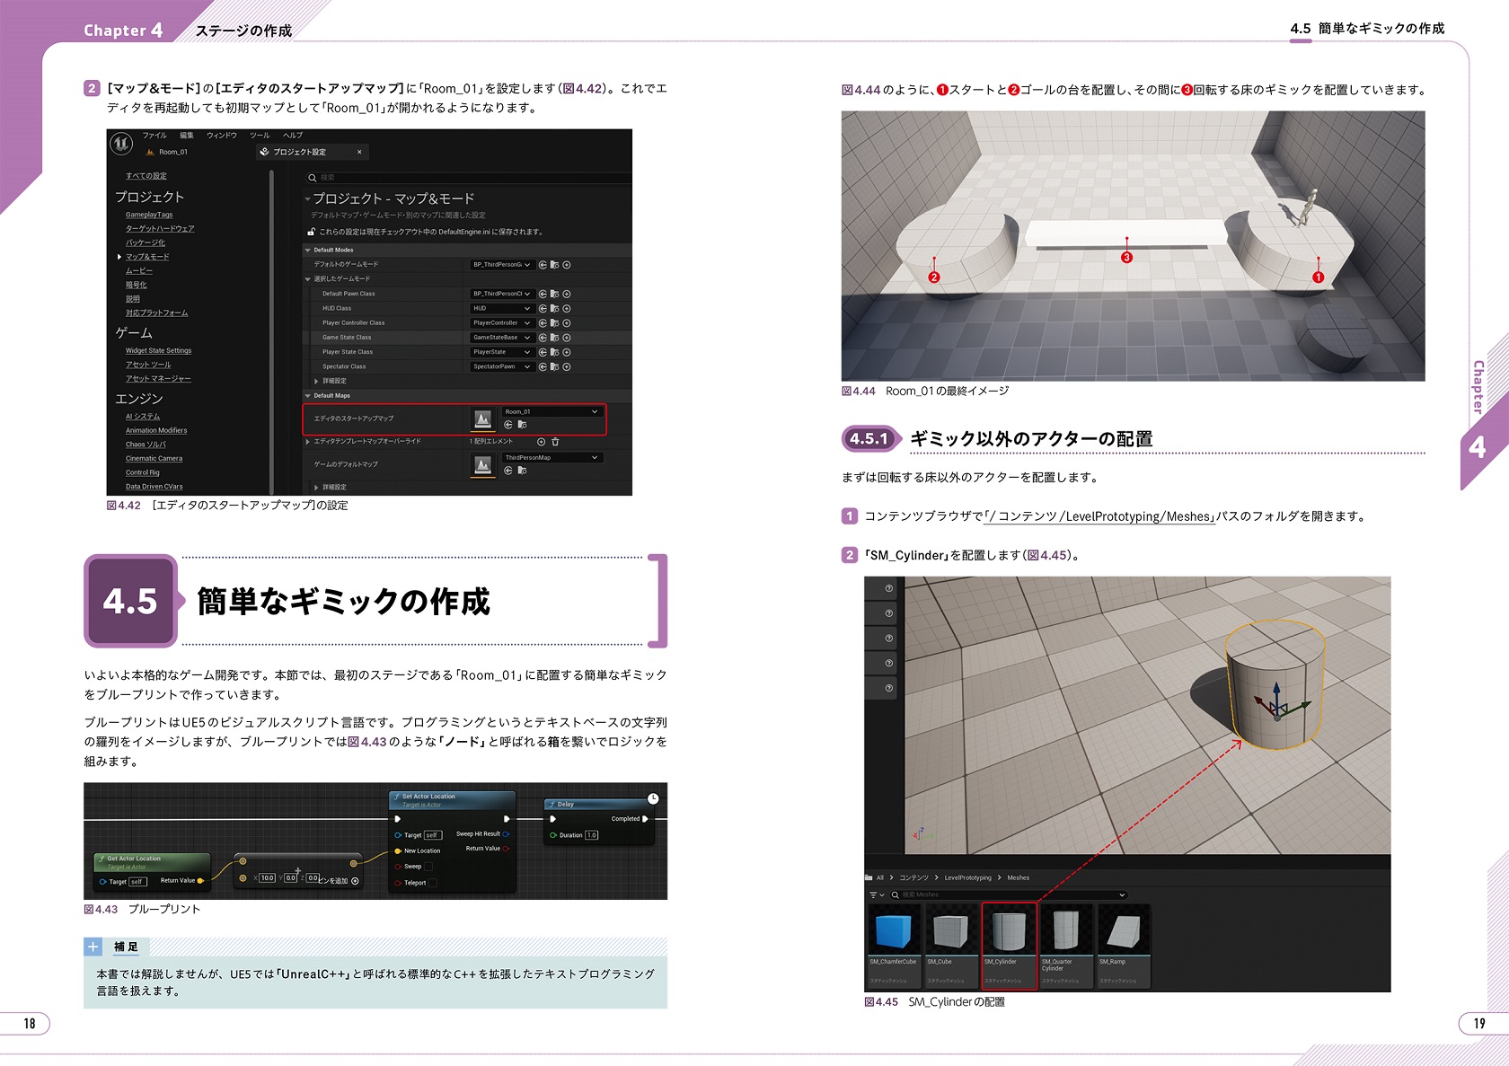Switch to the Room_01 tab
Screen dimensions: 1509x1066
point(172,153)
